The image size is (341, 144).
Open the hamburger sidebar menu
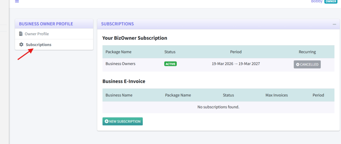pyautogui.click(x=17, y=1)
